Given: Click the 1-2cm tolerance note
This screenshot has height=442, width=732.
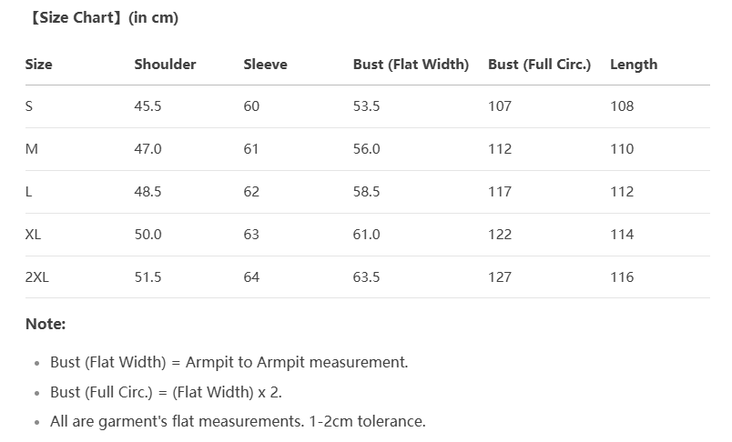Looking at the screenshot, I should point(239,421).
